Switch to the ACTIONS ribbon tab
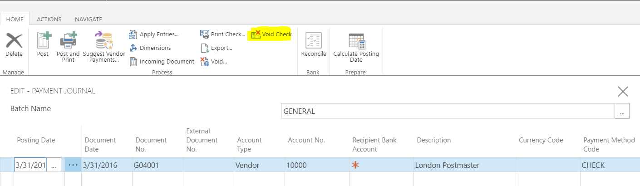The height and width of the screenshot is (186, 640). [x=49, y=19]
